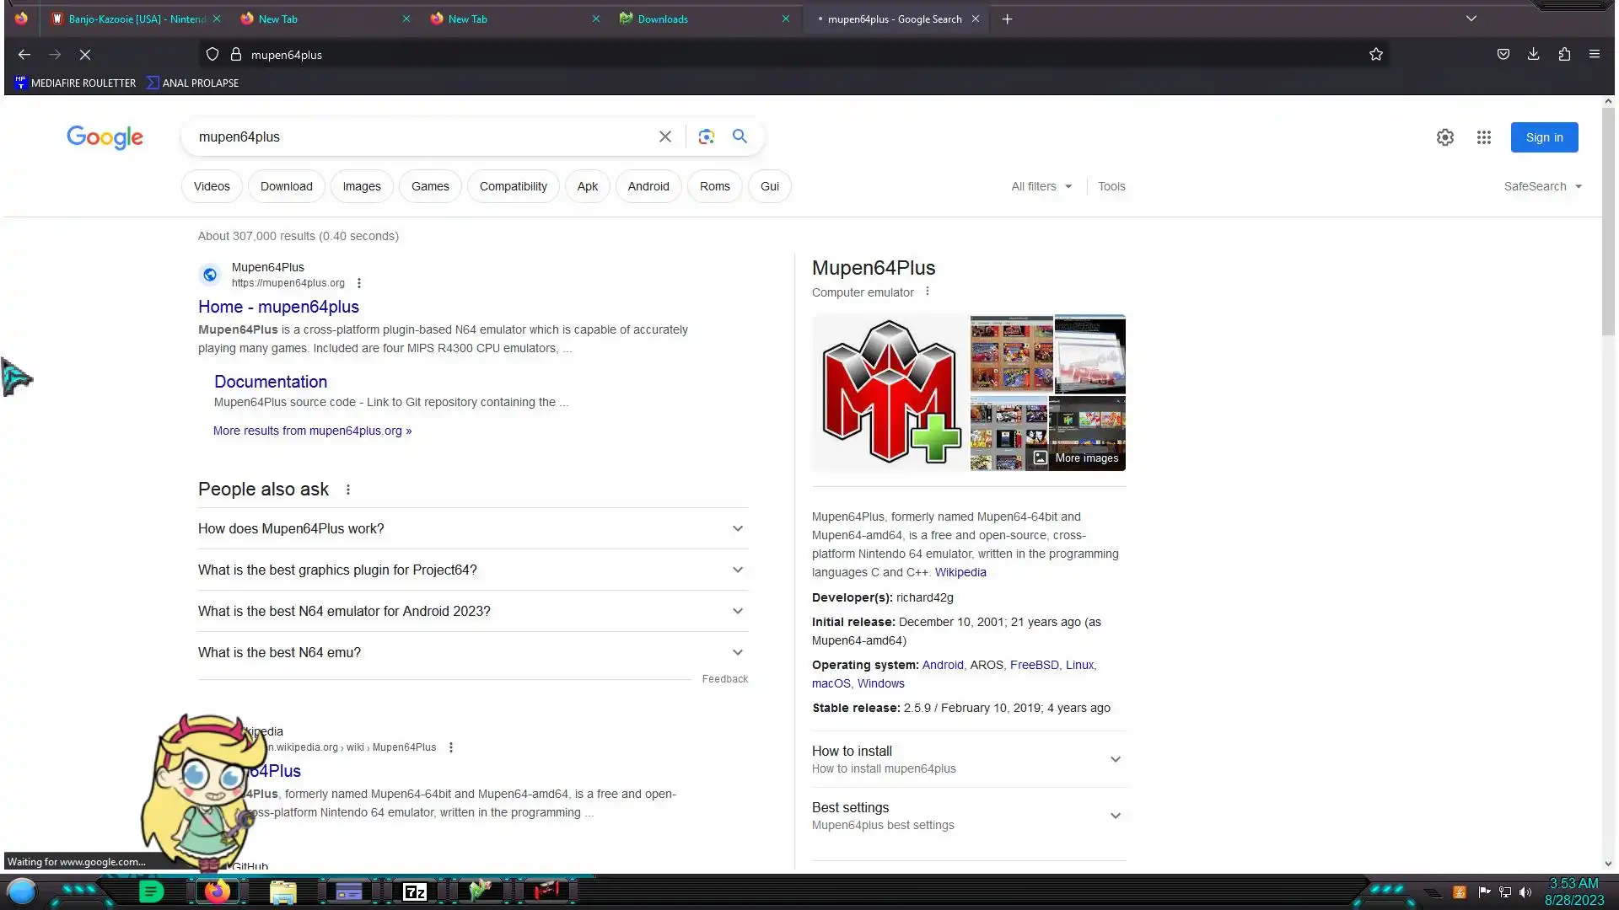The width and height of the screenshot is (1619, 910).
Task: Clear the search box with X icon
Action: coord(664,136)
